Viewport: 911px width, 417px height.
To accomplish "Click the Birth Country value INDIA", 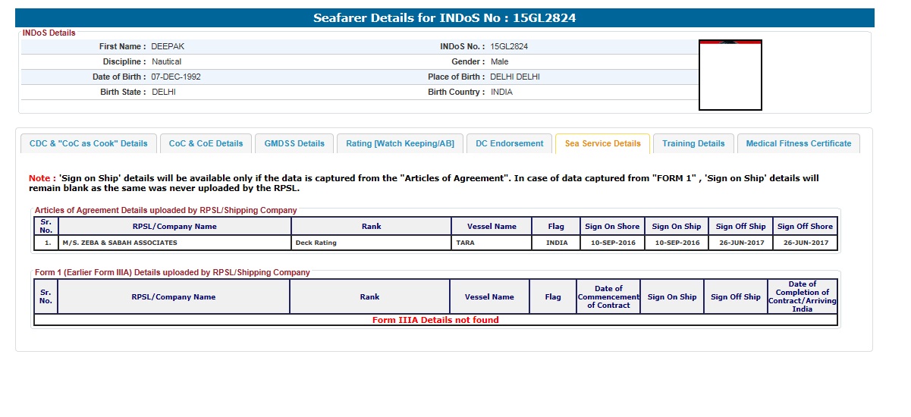I will click(x=501, y=92).
